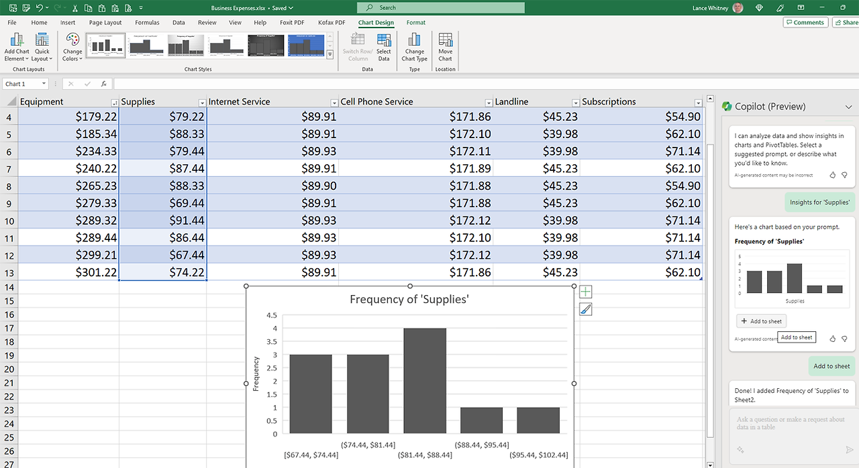Click the Cut scissors icon
The image size is (859, 468).
74,8
